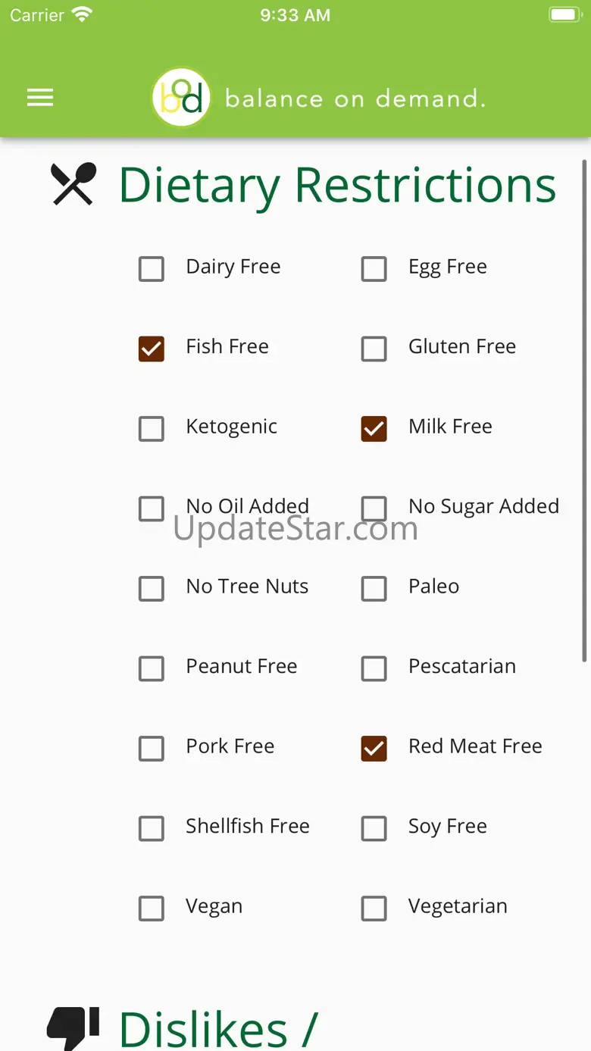The height and width of the screenshot is (1051, 591).
Task: Tap the battery status icon
Action: (x=564, y=15)
